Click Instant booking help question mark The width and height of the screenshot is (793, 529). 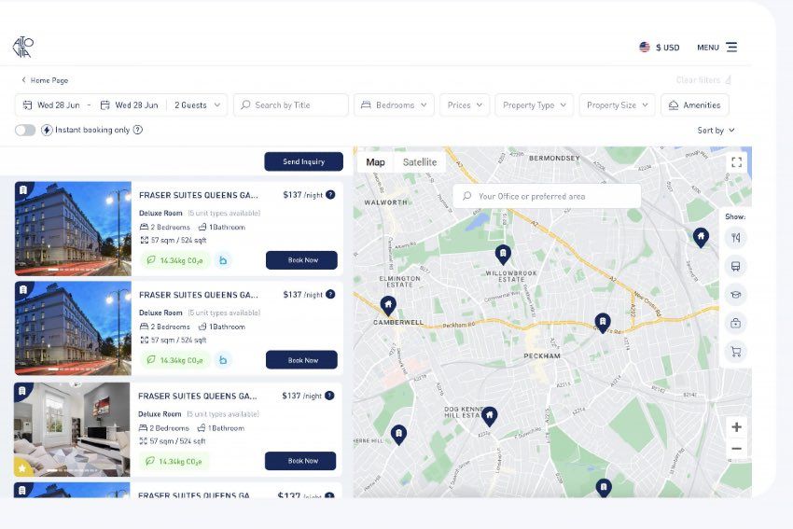[x=137, y=130]
